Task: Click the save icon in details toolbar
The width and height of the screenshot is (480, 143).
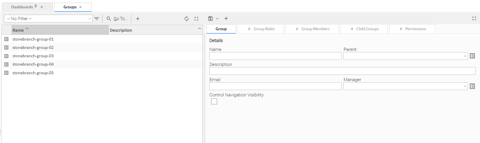Action: click(x=211, y=19)
